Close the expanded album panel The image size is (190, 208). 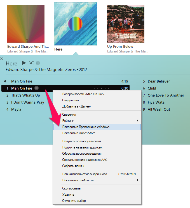[x=2, y=59]
